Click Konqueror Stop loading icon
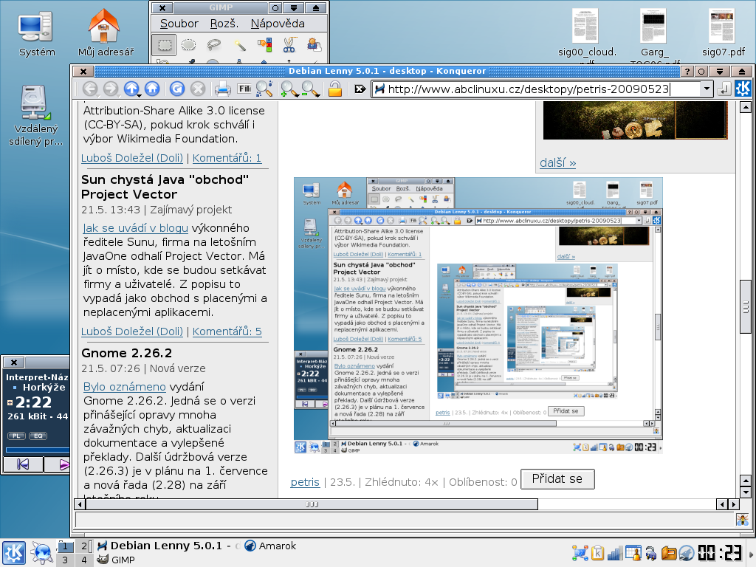756x567 pixels. pyautogui.click(x=198, y=89)
